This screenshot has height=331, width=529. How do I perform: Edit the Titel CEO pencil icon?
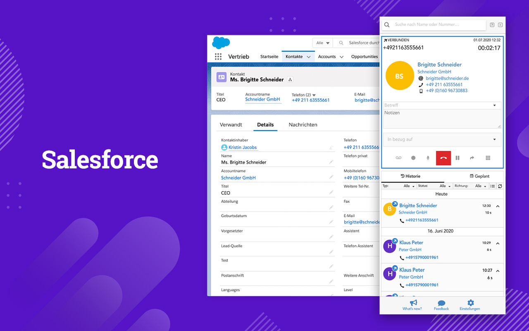[331, 192]
